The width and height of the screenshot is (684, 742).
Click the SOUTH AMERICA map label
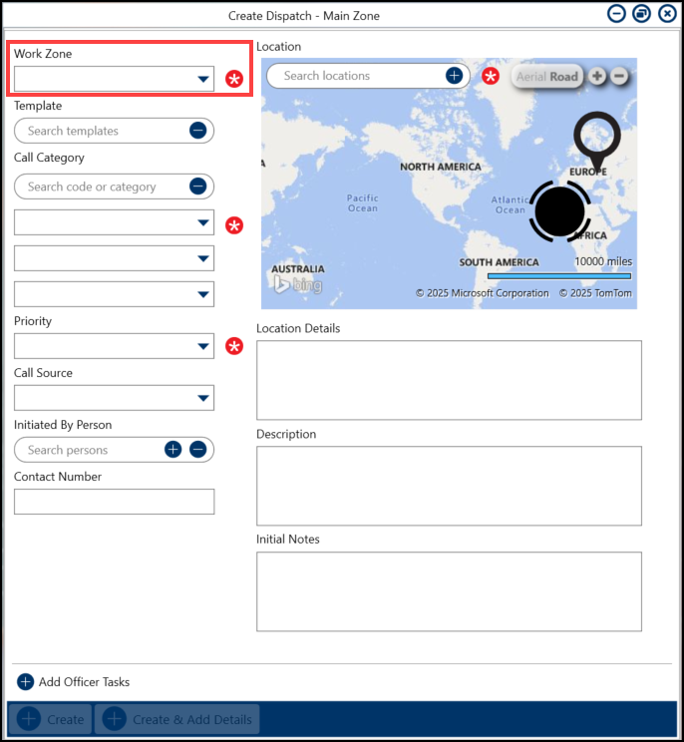pos(500,262)
